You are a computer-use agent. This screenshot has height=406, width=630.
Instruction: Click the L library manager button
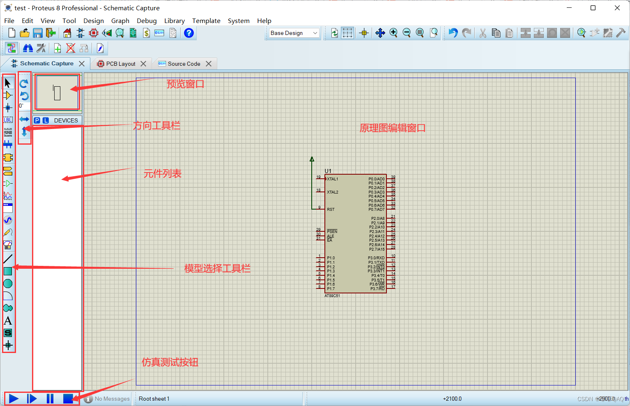[x=46, y=120]
